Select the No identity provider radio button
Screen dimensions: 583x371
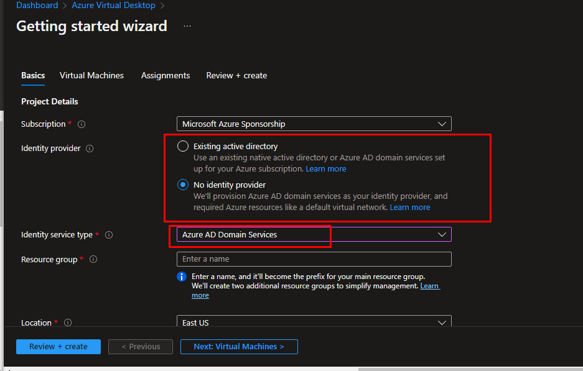tap(183, 185)
